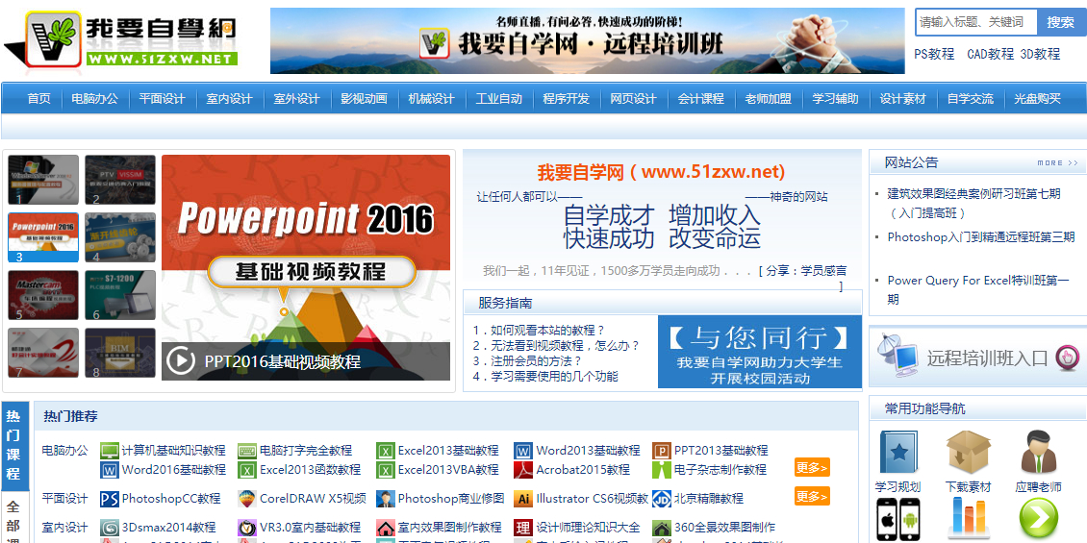Select the 热门课程 vertical tab
1087x543 pixels.
coord(14,445)
